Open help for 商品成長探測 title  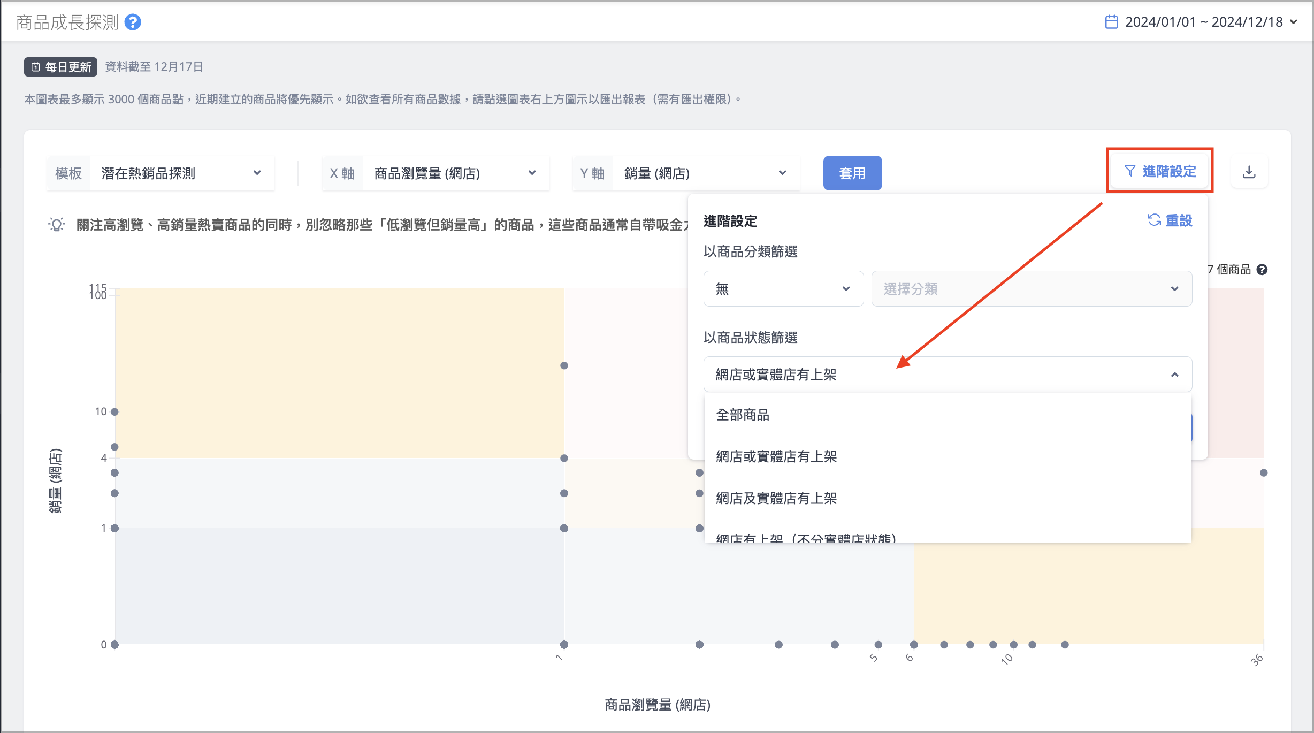coord(133,22)
